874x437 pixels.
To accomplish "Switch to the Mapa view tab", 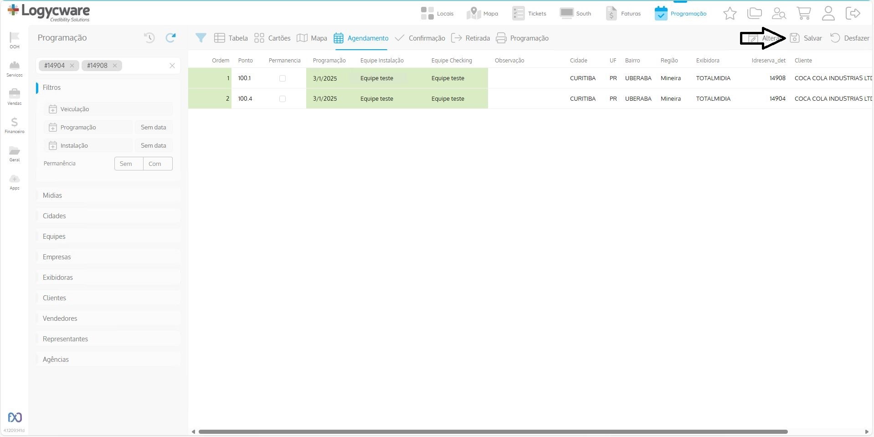I will pyautogui.click(x=312, y=38).
